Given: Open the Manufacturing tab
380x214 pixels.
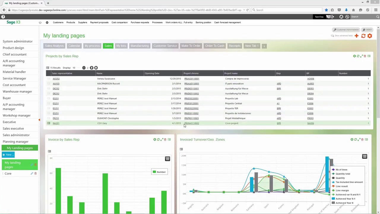Looking at the screenshot, I should point(140,46).
